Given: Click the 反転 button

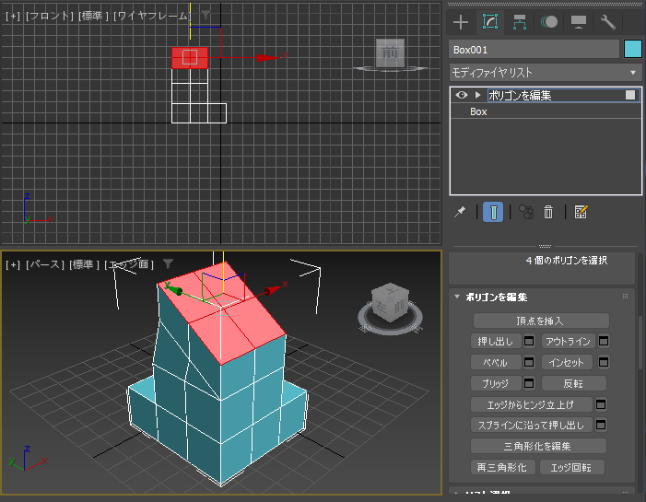Looking at the screenshot, I should [x=573, y=383].
